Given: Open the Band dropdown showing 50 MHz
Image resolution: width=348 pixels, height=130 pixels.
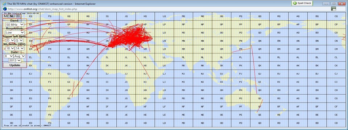Looking at the screenshot, I should tap(15, 25).
